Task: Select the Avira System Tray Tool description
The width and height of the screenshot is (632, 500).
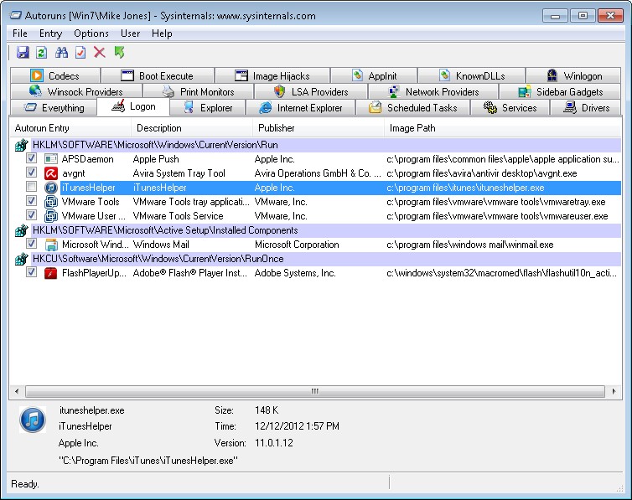Action: (x=179, y=173)
